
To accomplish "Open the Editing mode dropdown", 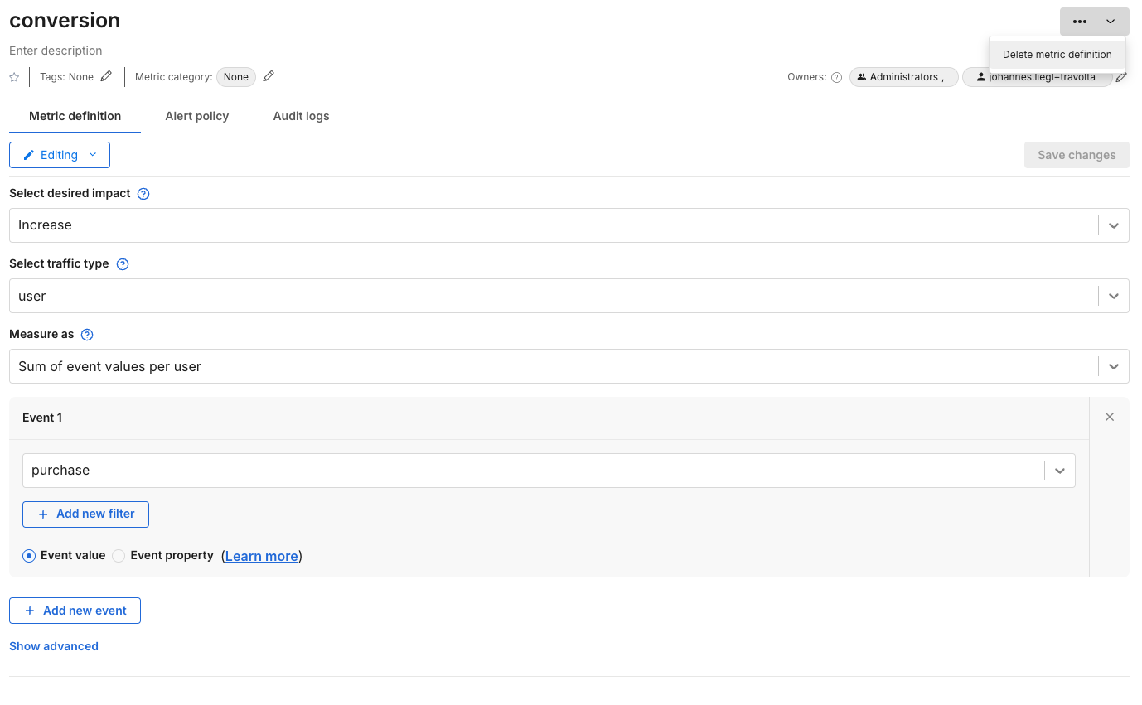I will click(60, 155).
